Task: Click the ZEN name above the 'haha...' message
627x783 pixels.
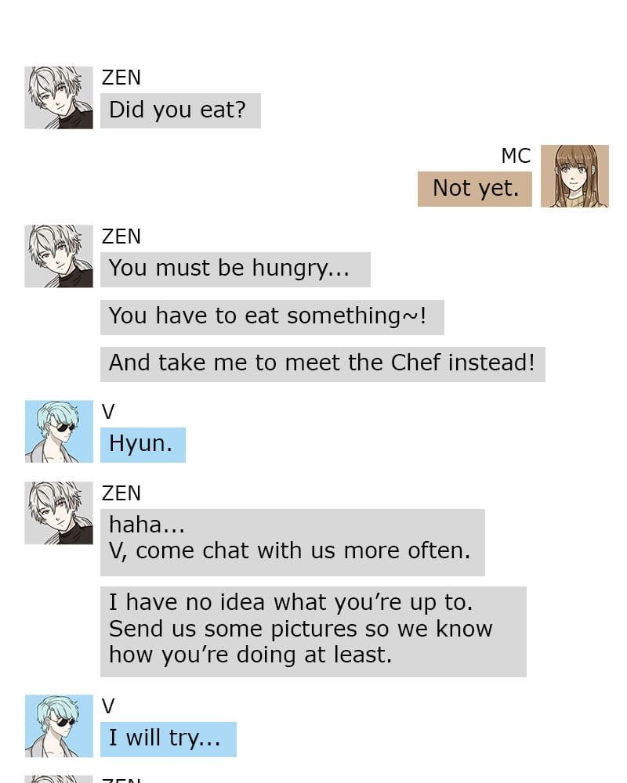Action: point(121,493)
